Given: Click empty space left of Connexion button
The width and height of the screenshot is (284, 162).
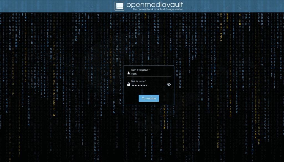Looking at the screenshot, I should click(131, 98).
